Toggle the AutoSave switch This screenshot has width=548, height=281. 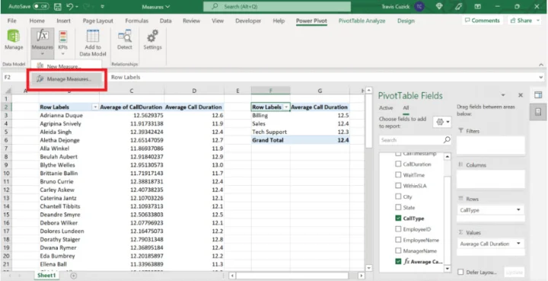pos(40,7)
